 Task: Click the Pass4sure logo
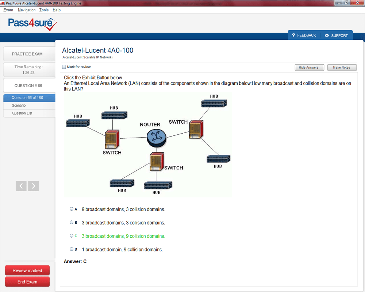point(32,24)
